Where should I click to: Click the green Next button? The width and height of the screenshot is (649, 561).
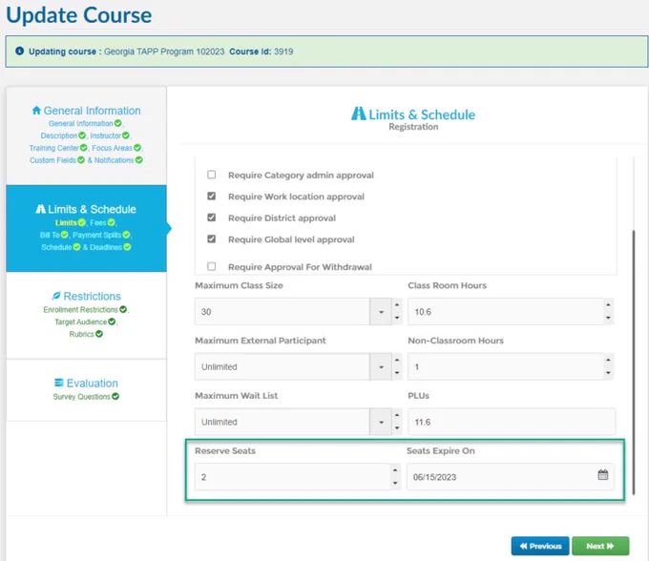(x=600, y=546)
